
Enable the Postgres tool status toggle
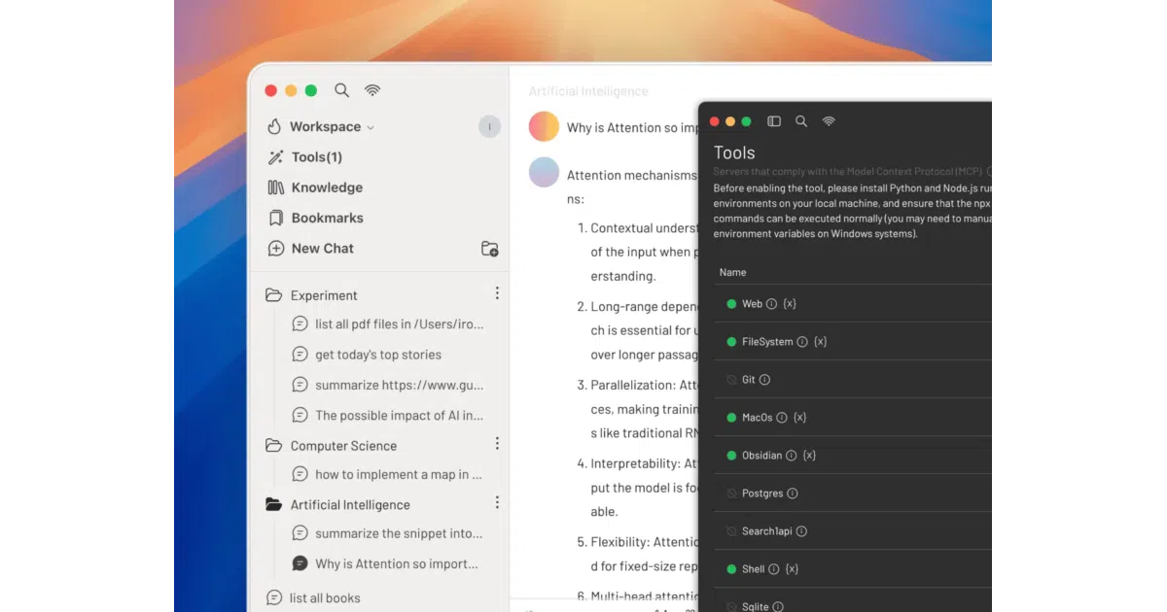731,493
